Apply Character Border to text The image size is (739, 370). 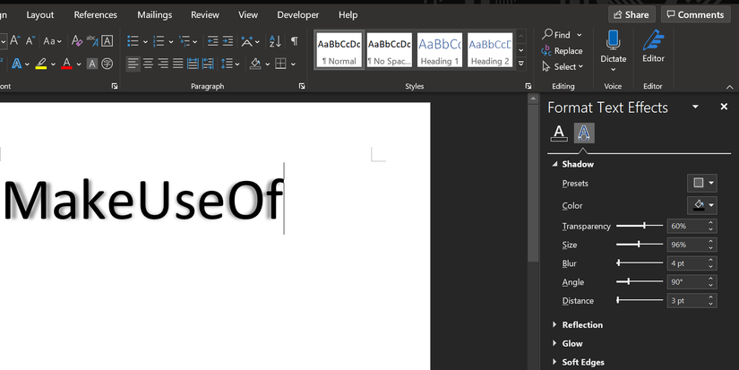coord(107,41)
